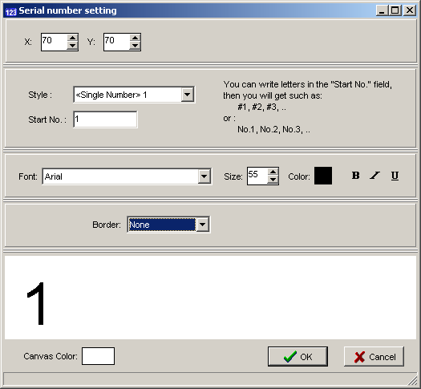421x389 pixels.
Task: Open the Font dropdown list
Action: tap(204, 176)
